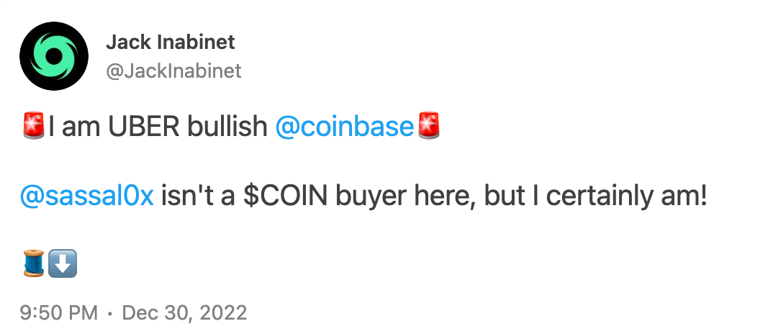
Task: Open the @coinbase mention link
Action: click(344, 127)
